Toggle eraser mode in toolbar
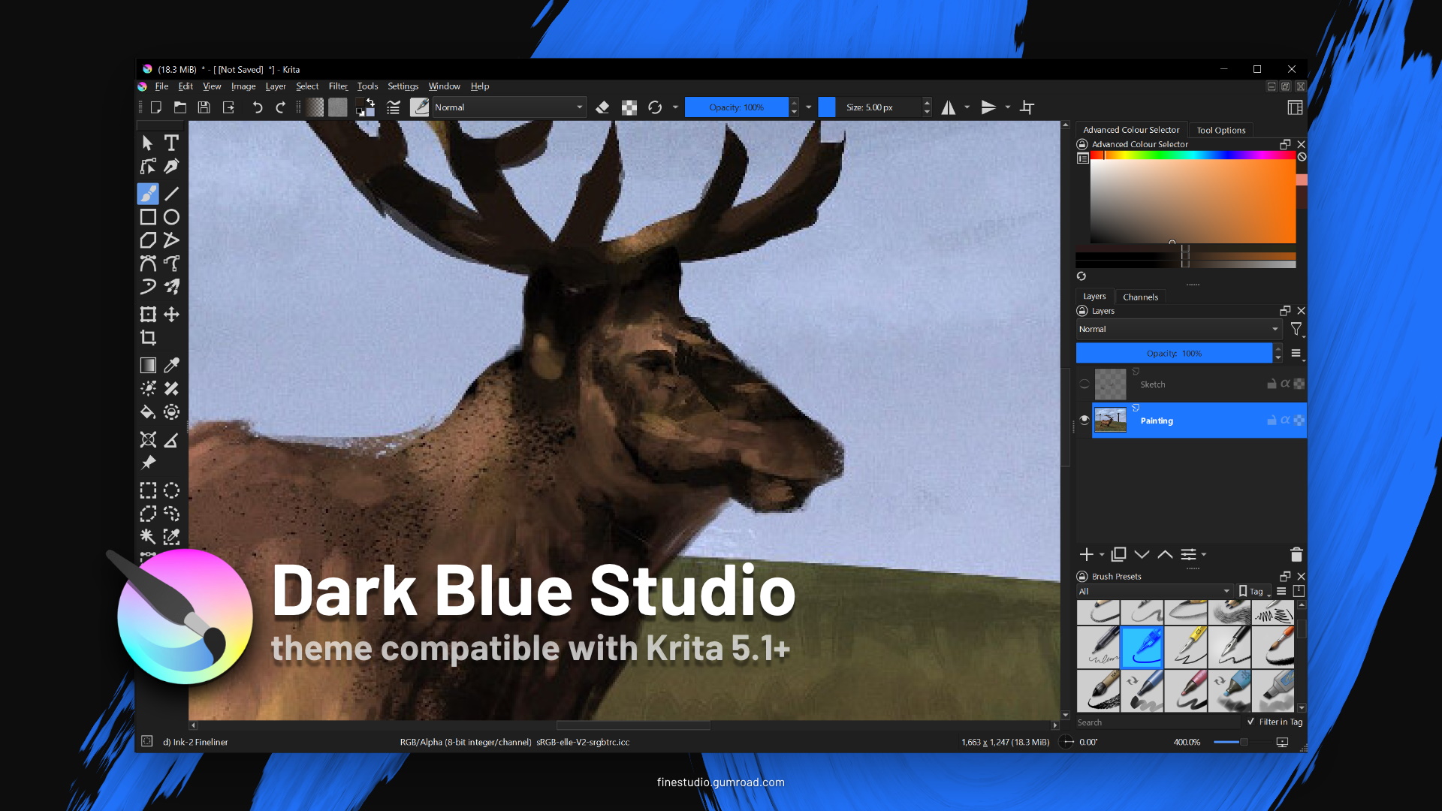 (x=602, y=107)
